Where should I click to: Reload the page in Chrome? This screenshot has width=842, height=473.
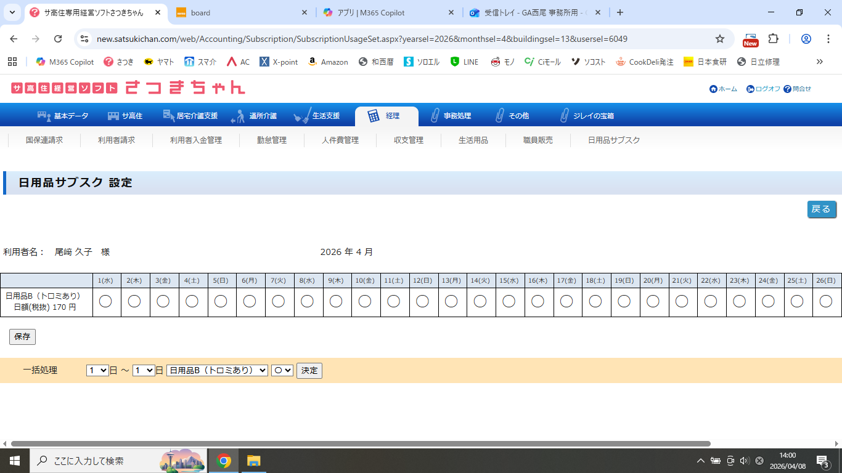point(58,39)
